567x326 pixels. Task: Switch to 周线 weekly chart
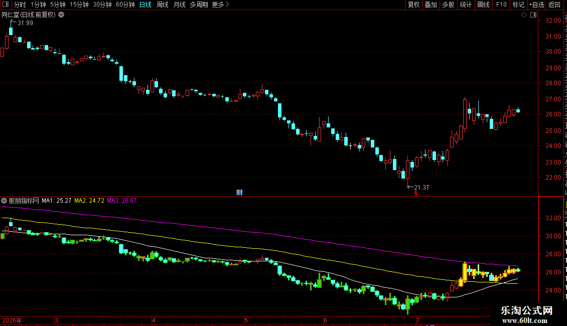tap(163, 5)
